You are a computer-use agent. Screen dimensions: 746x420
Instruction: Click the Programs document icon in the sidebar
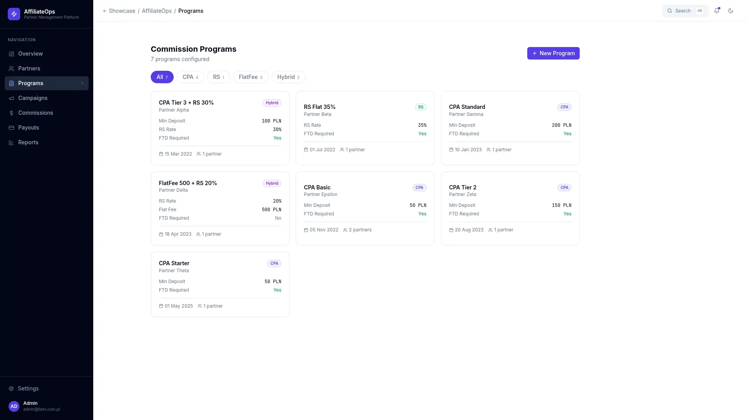click(x=11, y=83)
